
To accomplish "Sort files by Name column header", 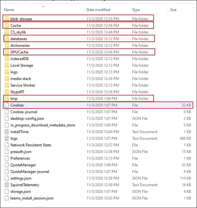I will (x=9, y=10).
